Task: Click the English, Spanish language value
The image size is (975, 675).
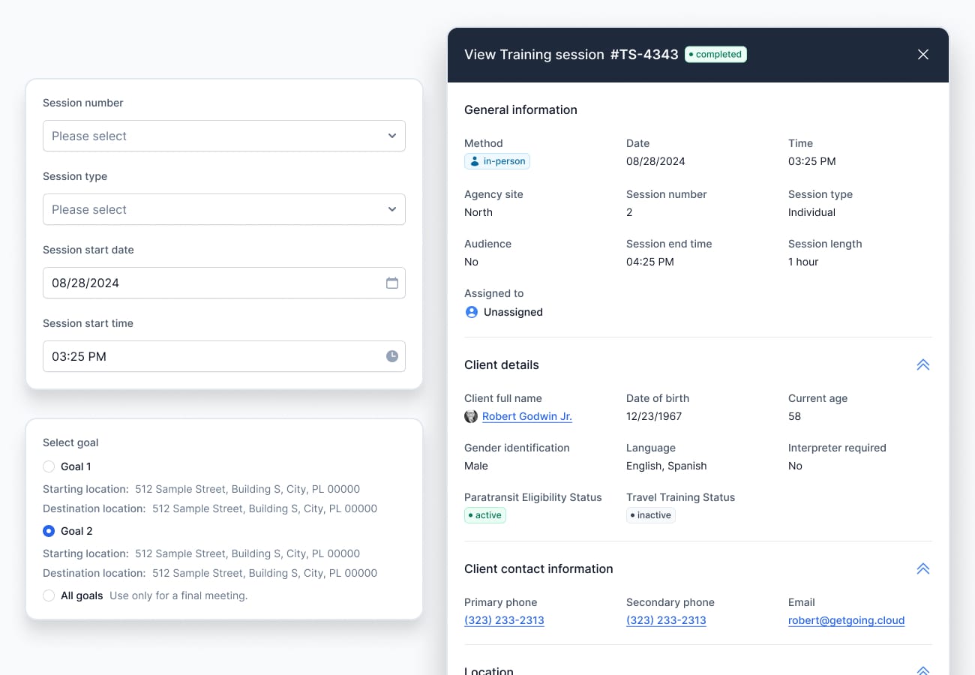Action: [x=667, y=466]
